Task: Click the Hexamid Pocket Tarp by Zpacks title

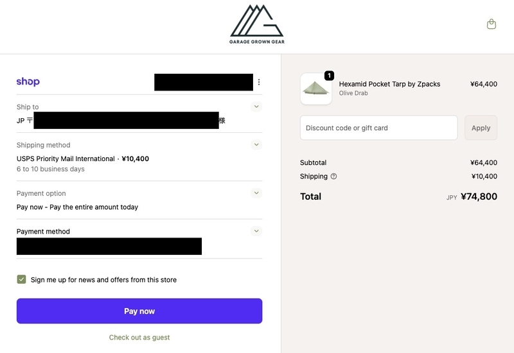Action: pos(389,84)
